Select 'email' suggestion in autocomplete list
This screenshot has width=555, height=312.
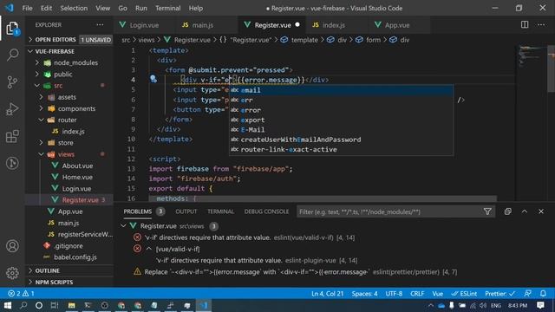coord(341,90)
